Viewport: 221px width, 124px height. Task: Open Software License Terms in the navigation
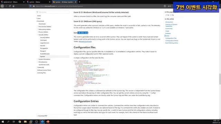click(44, 70)
